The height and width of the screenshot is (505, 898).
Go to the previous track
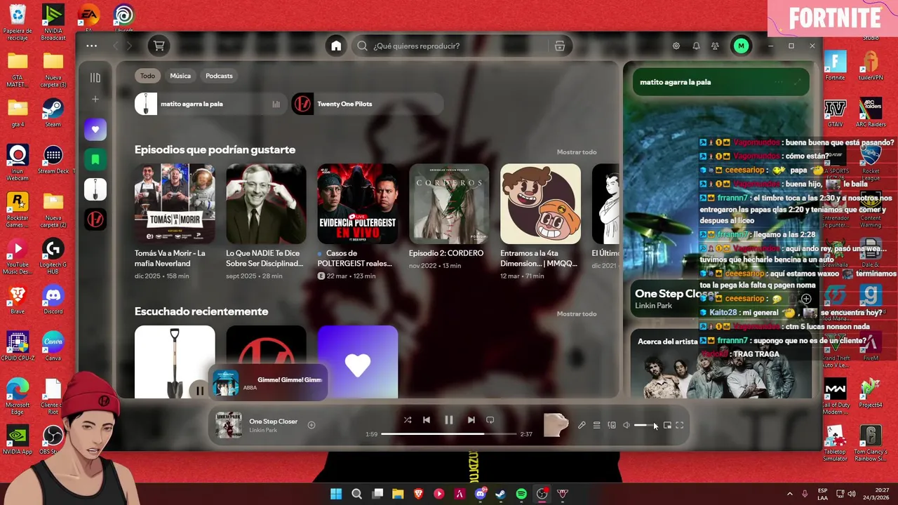tap(427, 420)
